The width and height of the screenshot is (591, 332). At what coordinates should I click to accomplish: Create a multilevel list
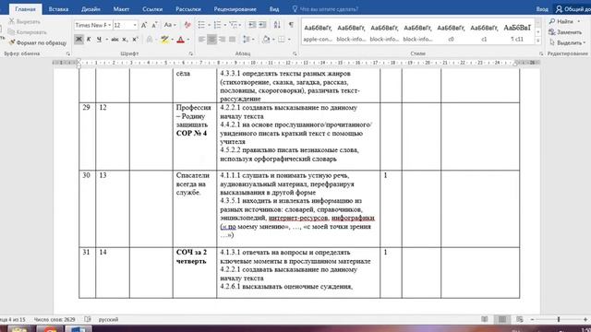[x=234, y=25]
